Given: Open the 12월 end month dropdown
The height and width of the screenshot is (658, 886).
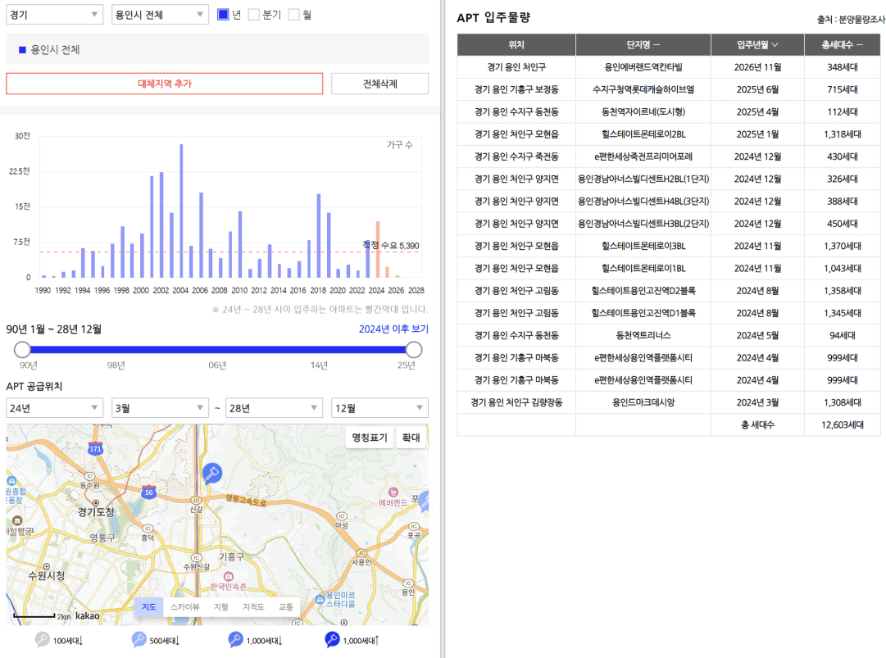Looking at the screenshot, I should [379, 408].
